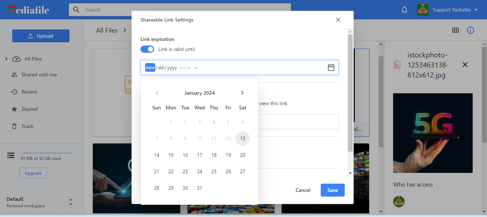Toggle off Link is valid until

tap(147, 49)
